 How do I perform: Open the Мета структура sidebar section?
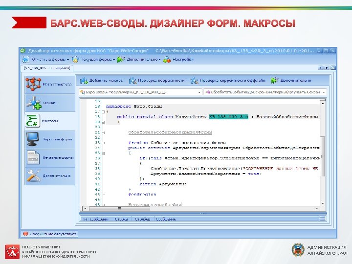point(50,85)
